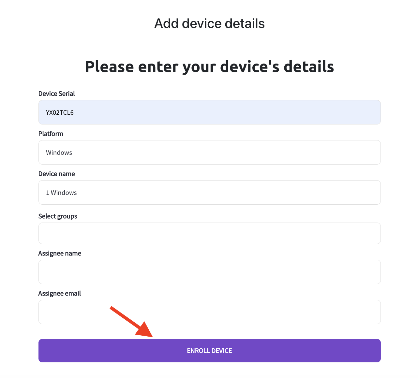Screen dimensions: 418x378
Task: Click the Please enter your device's details text
Action: pyautogui.click(x=209, y=66)
